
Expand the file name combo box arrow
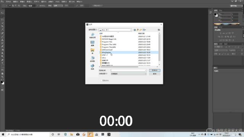pos(145,70)
